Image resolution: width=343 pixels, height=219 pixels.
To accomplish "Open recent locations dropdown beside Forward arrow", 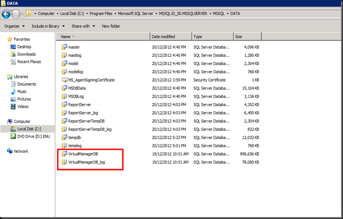I will click(x=22, y=14).
